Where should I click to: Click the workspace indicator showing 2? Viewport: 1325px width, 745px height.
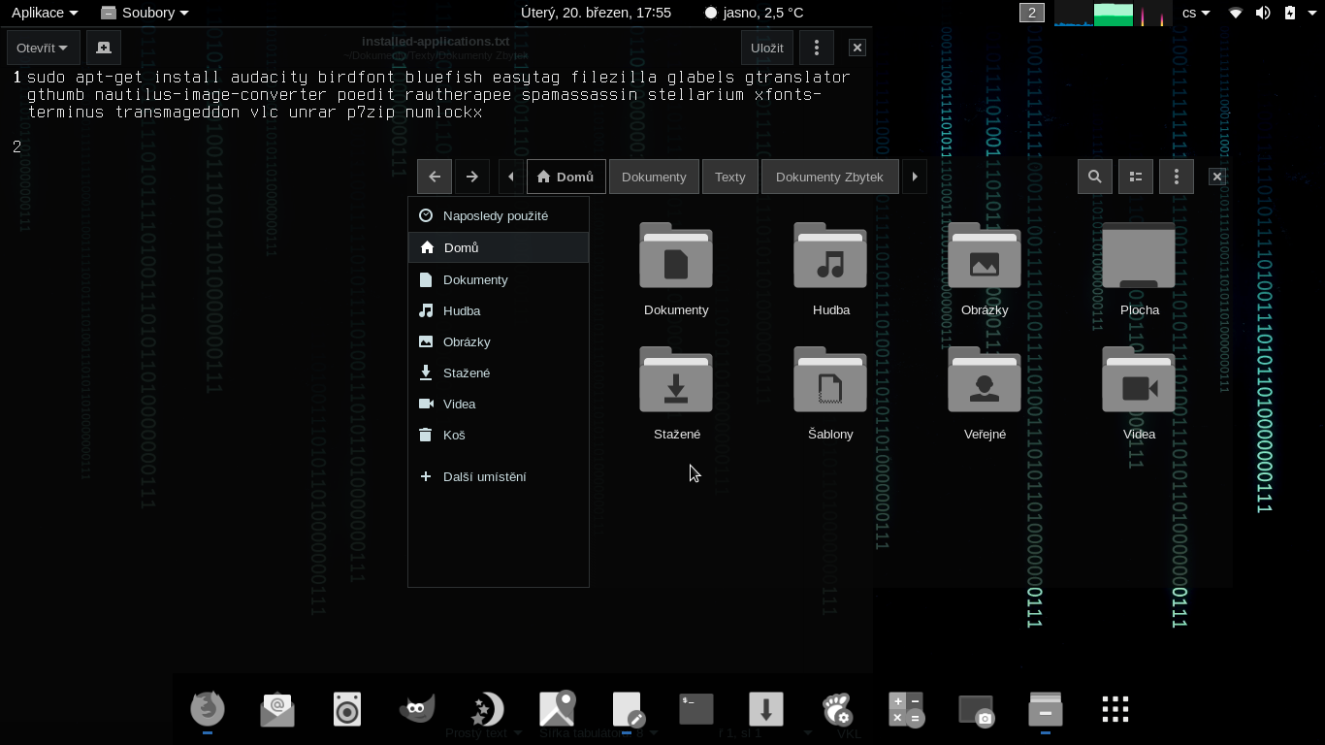coord(1031,13)
